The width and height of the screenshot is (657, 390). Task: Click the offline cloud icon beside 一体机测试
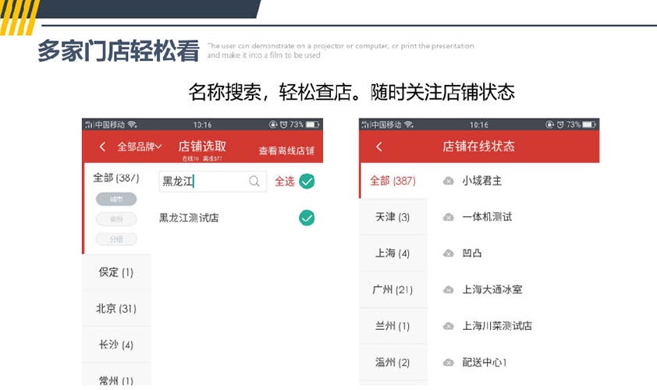[449, 217]
